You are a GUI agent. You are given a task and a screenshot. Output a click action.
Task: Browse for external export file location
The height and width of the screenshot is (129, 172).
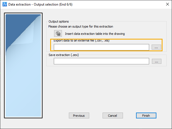(x=156, y=47)
